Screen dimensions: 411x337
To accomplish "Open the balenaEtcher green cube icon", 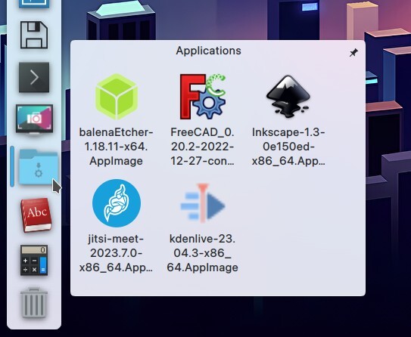I will coord(117,97).
